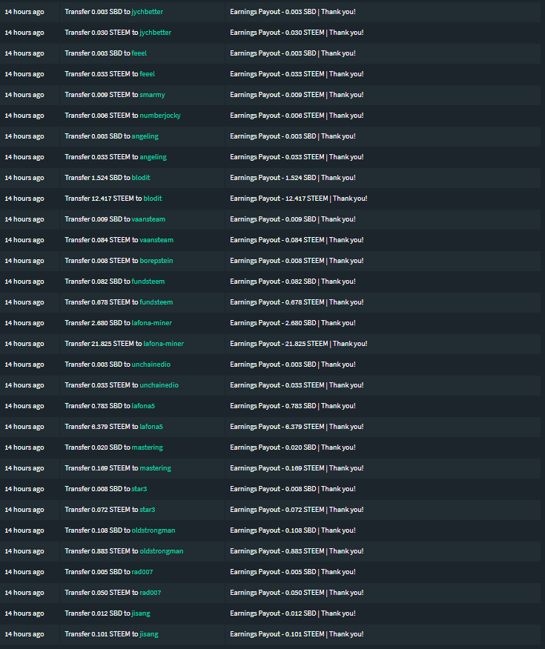Open unchainedio link in 0.033 STEEM transfer
545x649 pixels.
point(159,385)
